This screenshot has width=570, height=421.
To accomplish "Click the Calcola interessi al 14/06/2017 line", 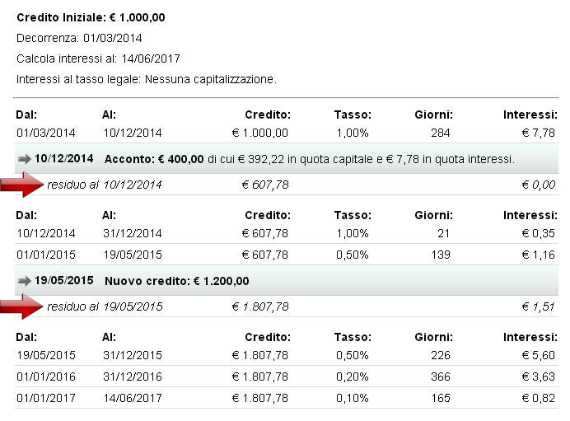I will 99,58.
